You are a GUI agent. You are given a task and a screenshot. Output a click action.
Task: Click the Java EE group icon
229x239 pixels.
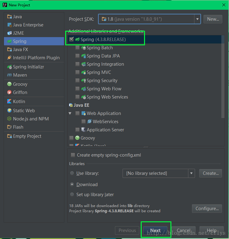click(71, 105)
